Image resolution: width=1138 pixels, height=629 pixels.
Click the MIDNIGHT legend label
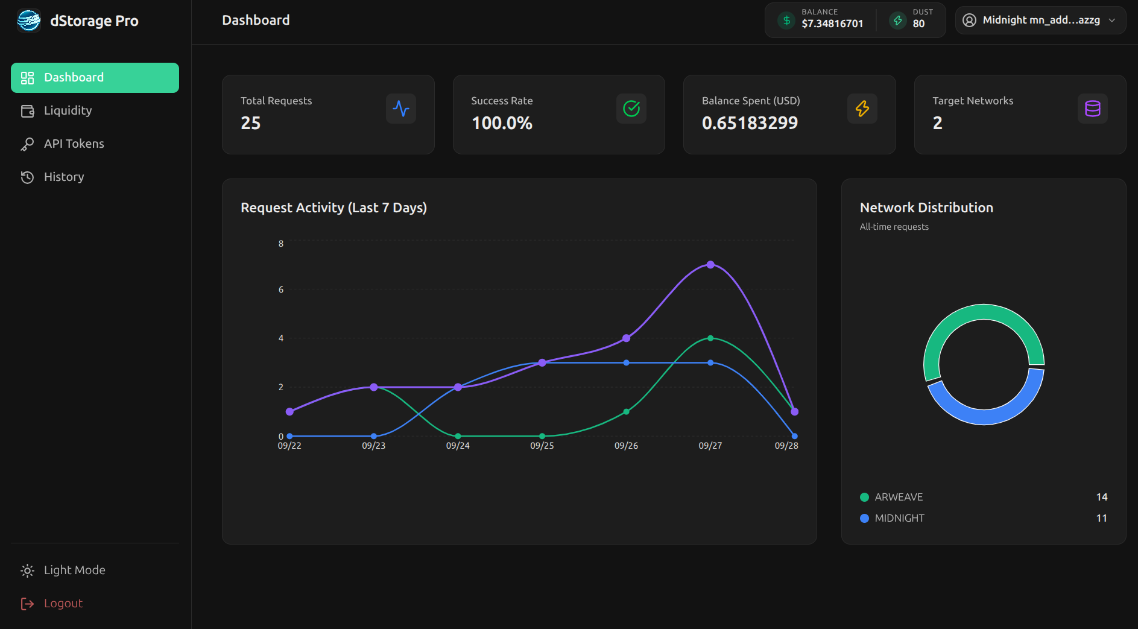899,519
